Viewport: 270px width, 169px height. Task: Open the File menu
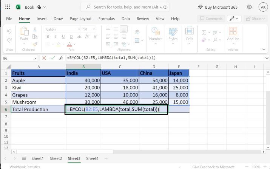point(9,19)
